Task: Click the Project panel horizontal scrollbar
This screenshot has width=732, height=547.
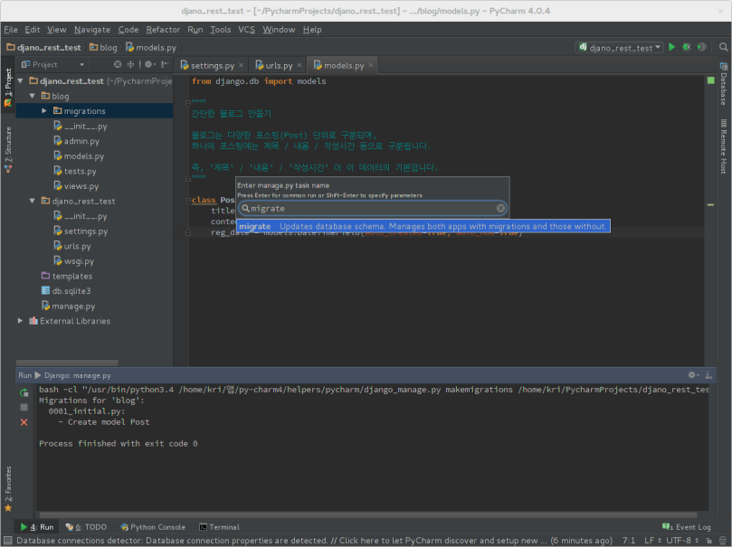Action: pyautogui.click(x=67, y=363)
